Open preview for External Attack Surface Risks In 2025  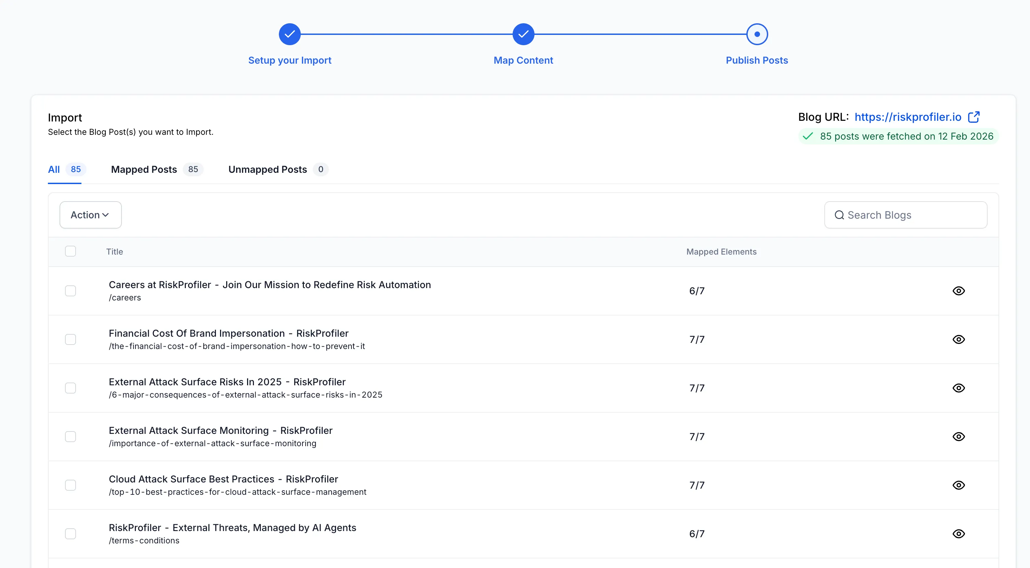[x=959, y=388]
